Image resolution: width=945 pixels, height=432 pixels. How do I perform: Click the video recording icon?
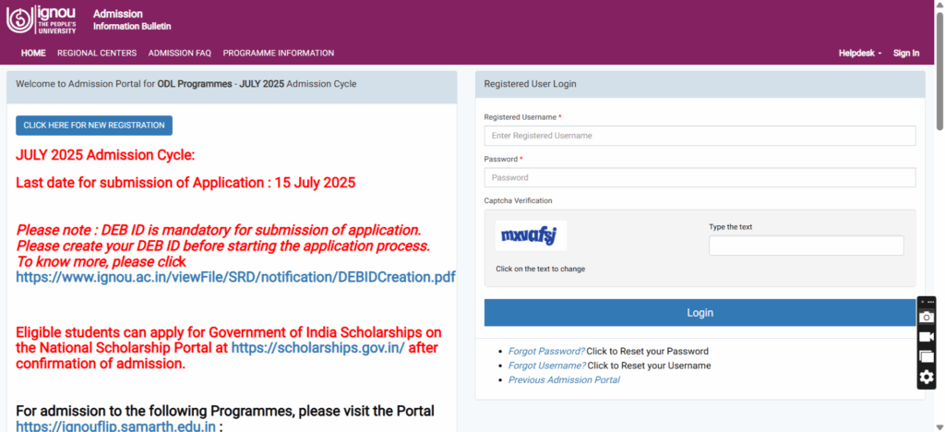(x=927, y=337)
